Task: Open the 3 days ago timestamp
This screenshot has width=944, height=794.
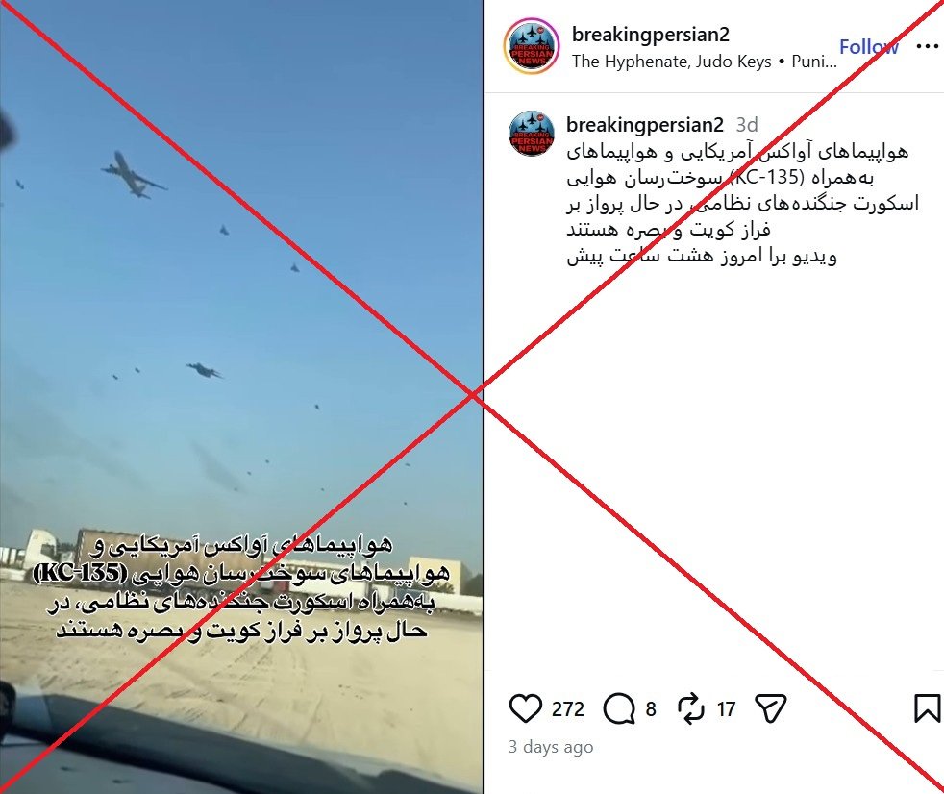Action: point(551,747)
